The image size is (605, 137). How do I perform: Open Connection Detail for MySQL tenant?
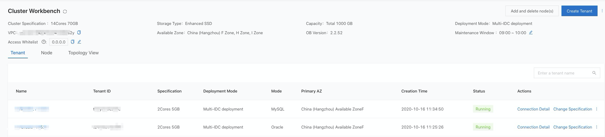[533, 109]
